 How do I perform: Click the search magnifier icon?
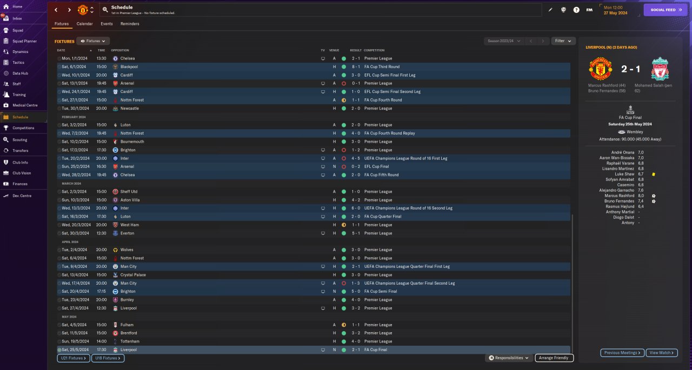[x=105, y=10]
